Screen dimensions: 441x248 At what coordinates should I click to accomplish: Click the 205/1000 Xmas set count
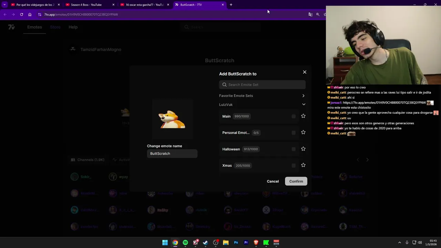point(243,166)
